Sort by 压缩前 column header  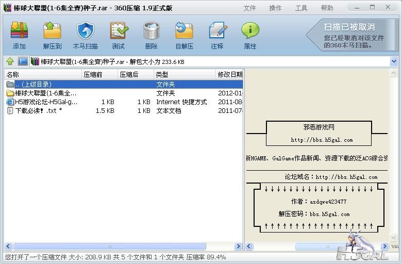click(100, 74)
